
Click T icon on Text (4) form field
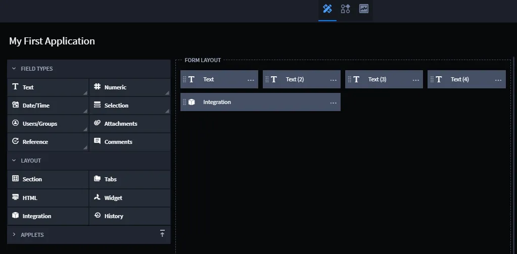pyautogui.click(x=439, y=79)
